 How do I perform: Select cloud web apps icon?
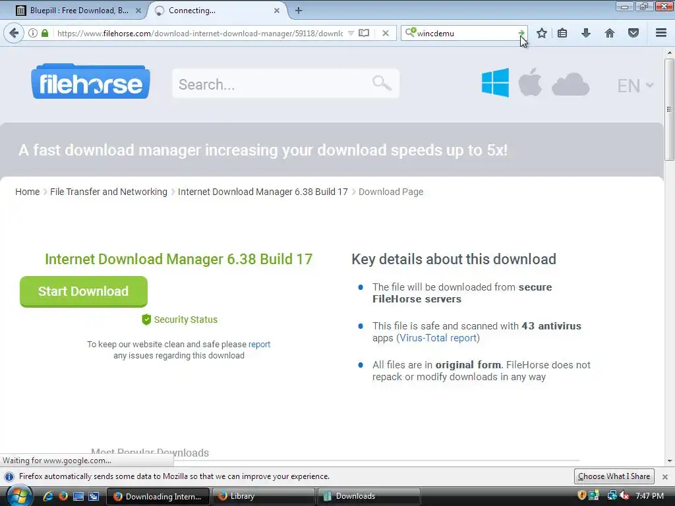(570, 84)
